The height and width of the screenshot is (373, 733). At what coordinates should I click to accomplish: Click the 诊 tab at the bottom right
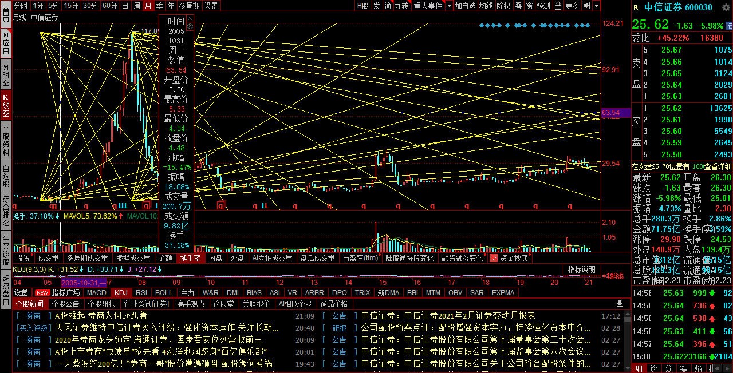(x=653, y=368)
